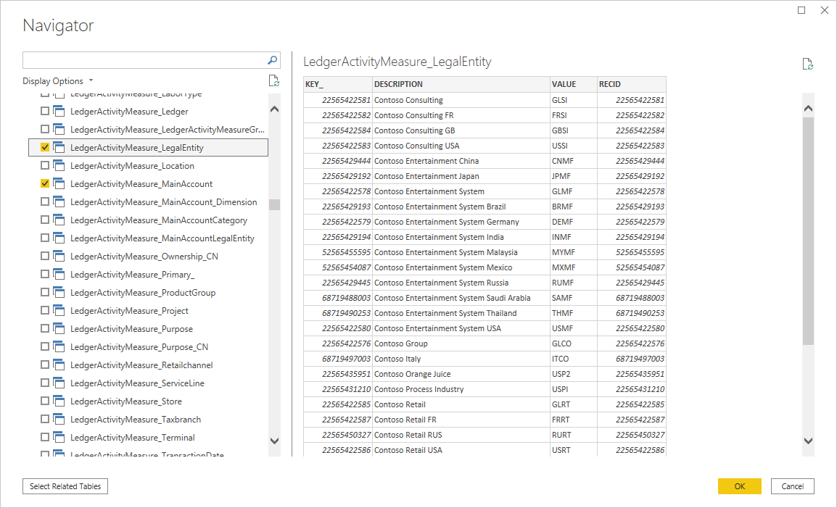Screen dimensions: 837x508
Task: Select LedgerActivityMeasure_ProductGroup in the list
Action: 143,293
